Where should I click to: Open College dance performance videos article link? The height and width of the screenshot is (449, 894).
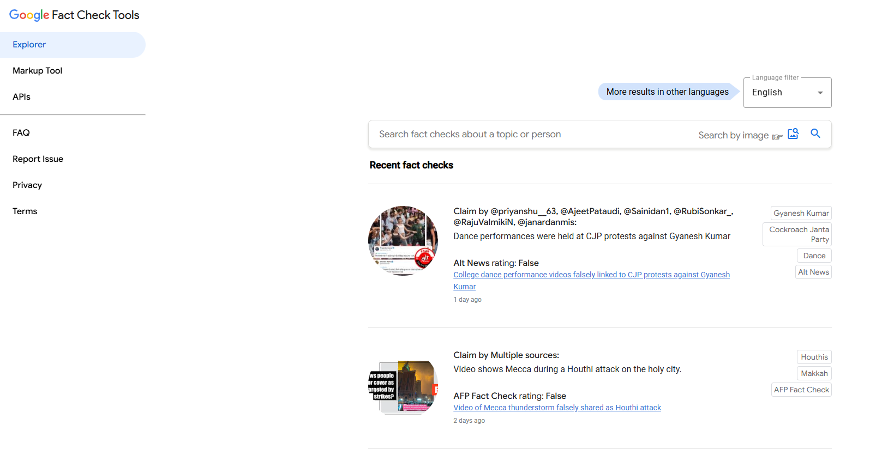click(x=591, y=281)
